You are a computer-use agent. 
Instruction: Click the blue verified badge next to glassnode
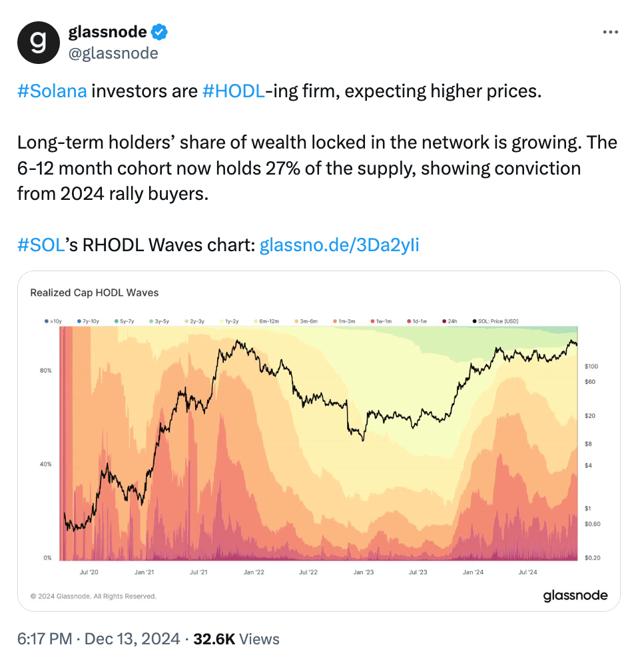coord(158,31)
